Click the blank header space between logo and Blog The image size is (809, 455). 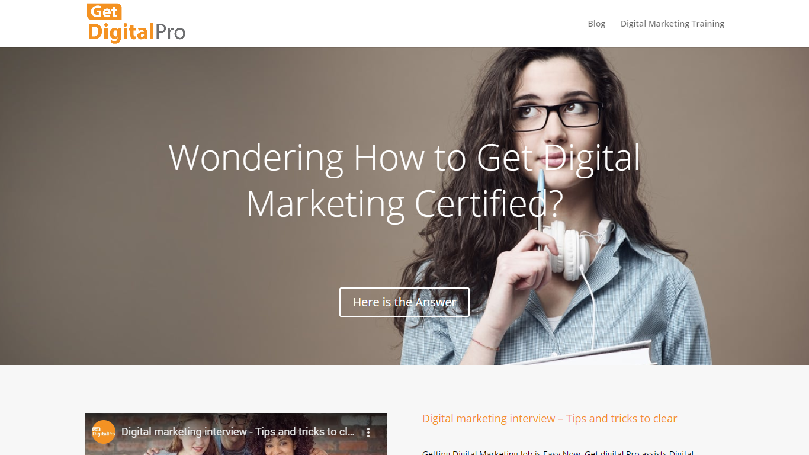coord(385,24)
